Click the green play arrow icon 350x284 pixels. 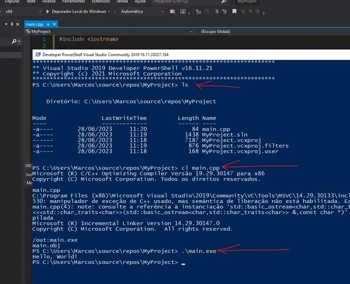tap(47, 11)
